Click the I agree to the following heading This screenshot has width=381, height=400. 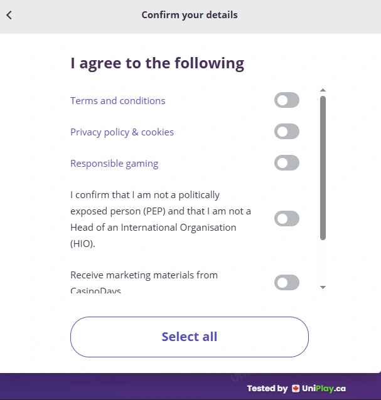(158, 63)
